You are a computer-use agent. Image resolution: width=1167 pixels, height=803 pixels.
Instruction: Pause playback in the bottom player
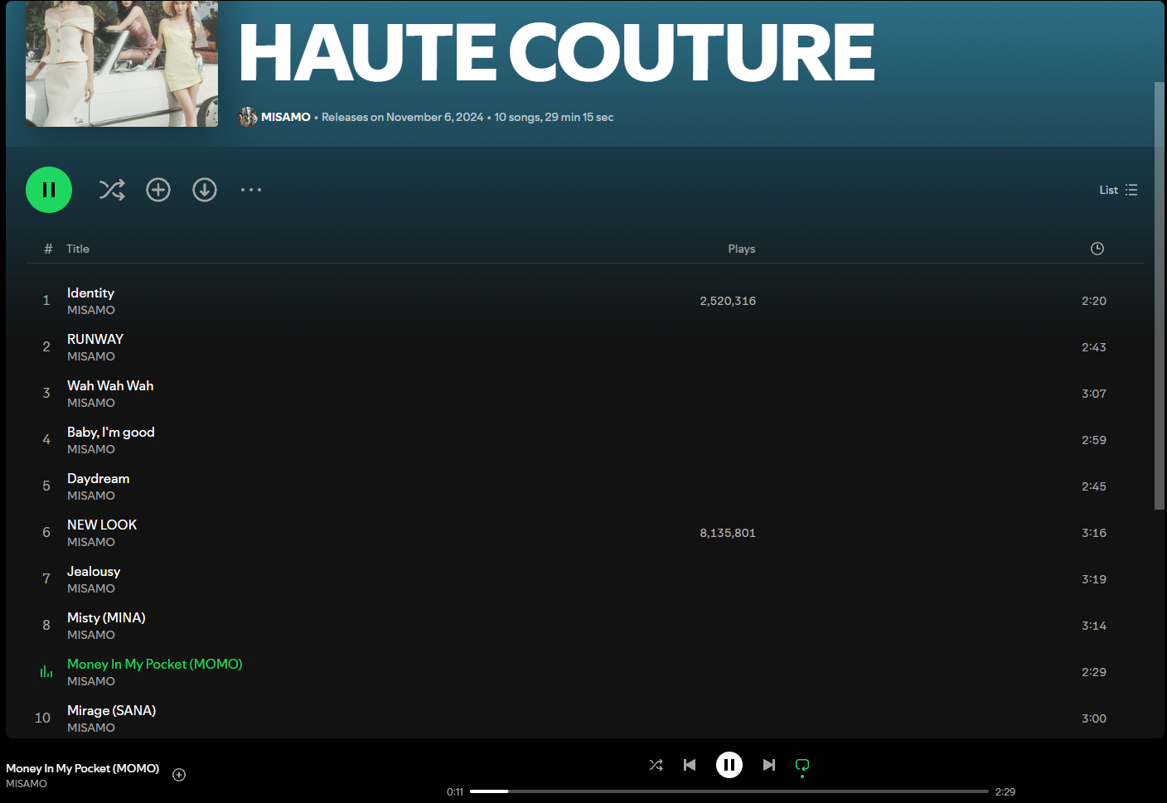tap(729, 765)
